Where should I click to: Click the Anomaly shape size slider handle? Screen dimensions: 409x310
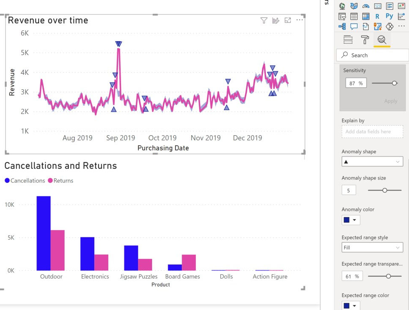(385, 191)
